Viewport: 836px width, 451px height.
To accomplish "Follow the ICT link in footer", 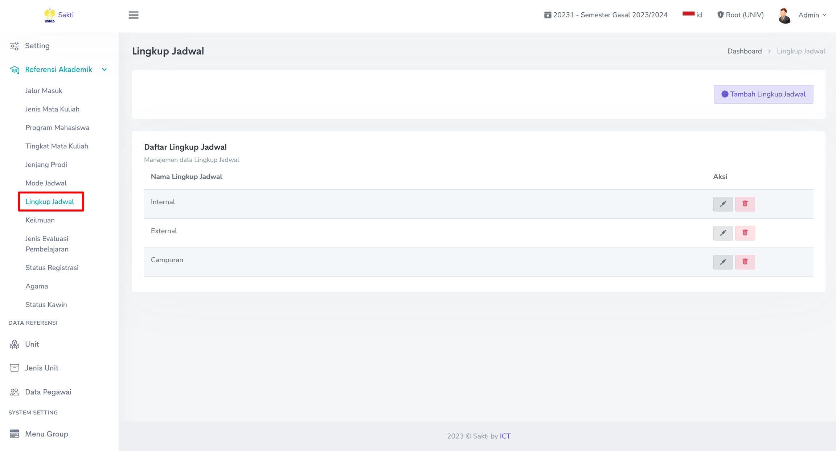I will (x=505, y=436).
